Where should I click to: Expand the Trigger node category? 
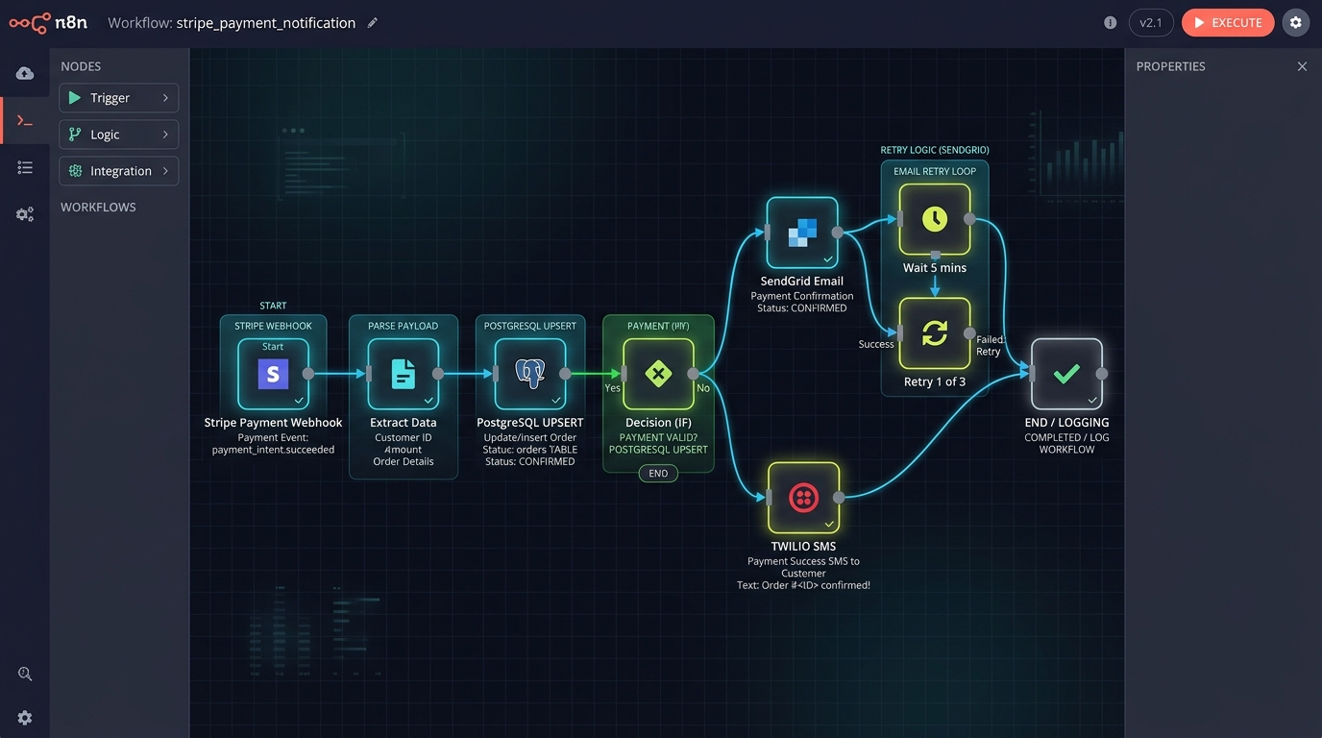pyautogui.click(x=119, y=98)
